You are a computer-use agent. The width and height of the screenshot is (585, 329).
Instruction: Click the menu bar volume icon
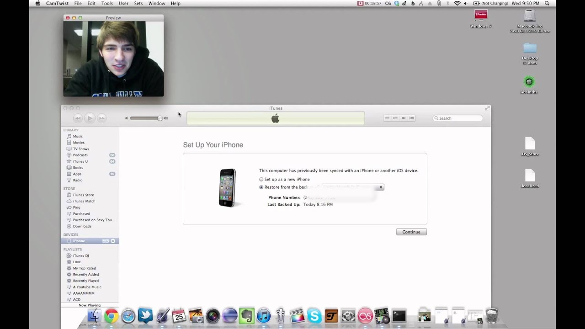point(466,3)
